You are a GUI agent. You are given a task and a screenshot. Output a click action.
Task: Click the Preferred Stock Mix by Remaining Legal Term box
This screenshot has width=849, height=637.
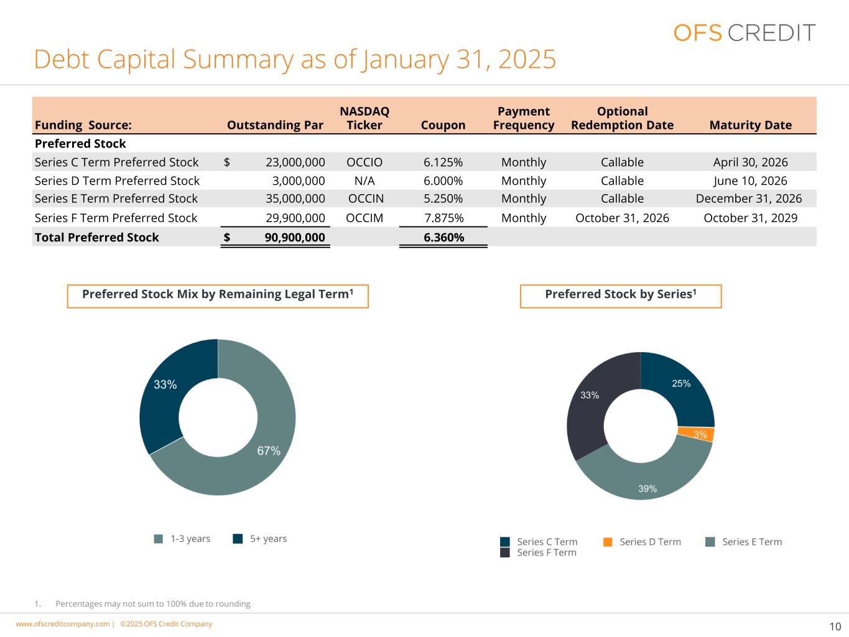[218, 296]
